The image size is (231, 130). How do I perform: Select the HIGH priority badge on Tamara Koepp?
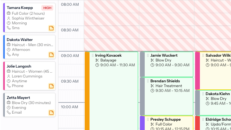pos(47,8)
